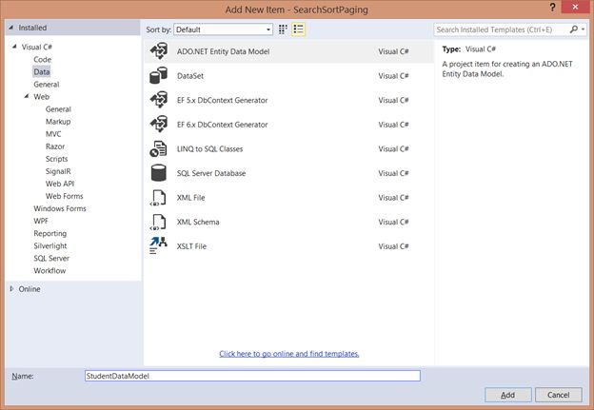Click the Cancel button
This screenshot has height=410, width=594.
tap(559, 395)
